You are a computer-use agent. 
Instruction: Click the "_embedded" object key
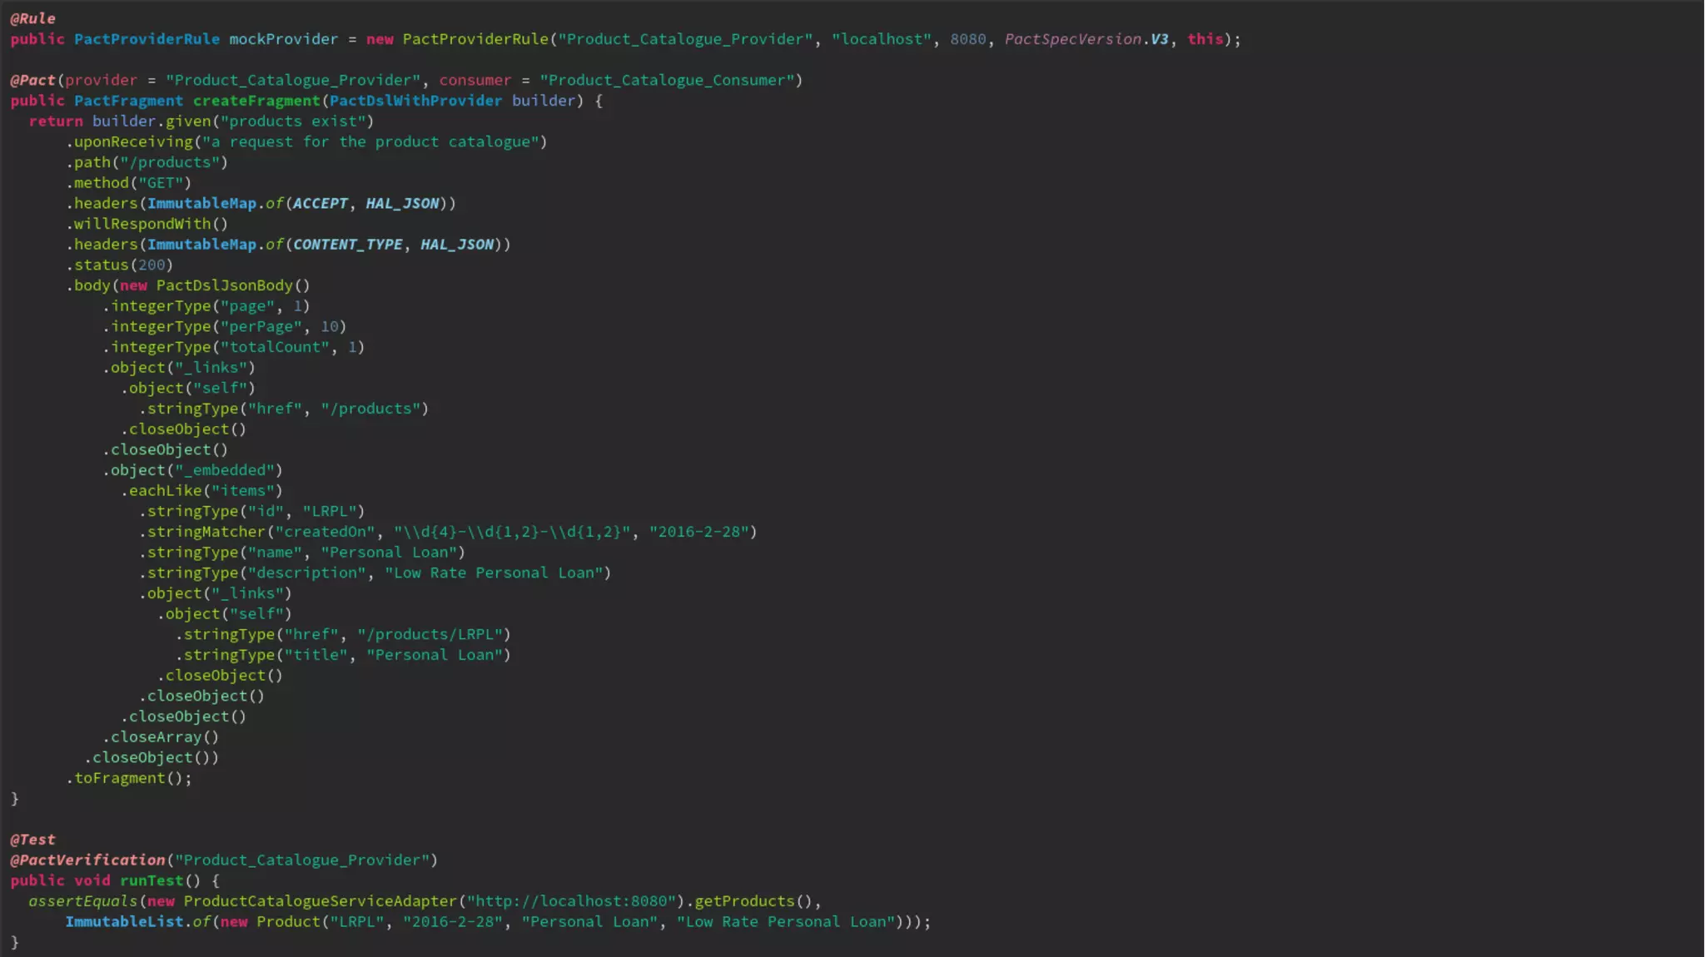(x=225, y=470)
